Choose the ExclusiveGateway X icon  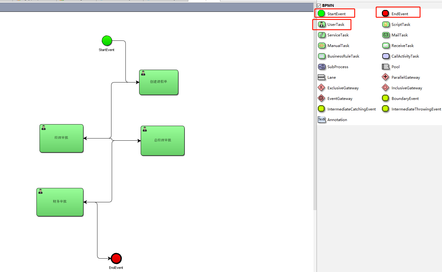pyautogui.click(x=321, y=88)
